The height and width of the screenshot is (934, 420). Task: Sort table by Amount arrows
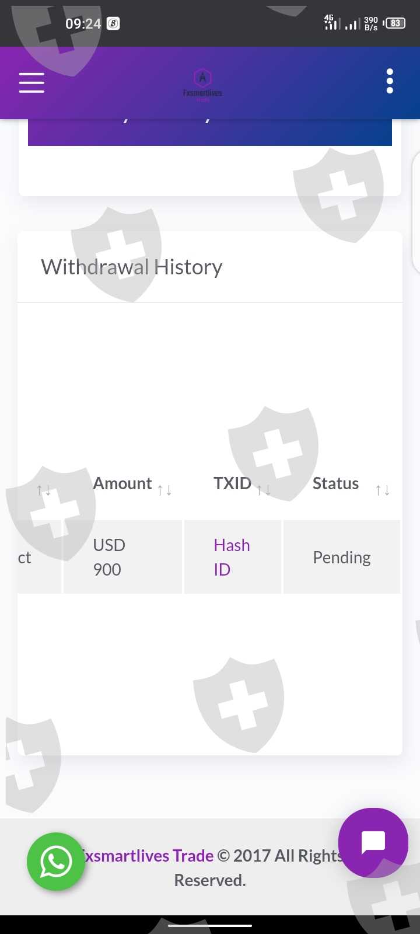tap(164, 490)
